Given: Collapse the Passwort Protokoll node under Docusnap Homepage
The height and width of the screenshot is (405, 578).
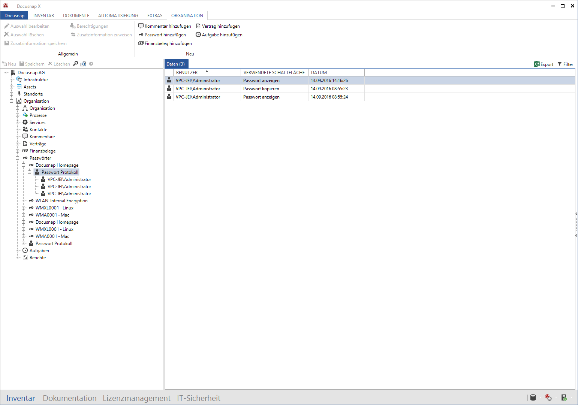Looking at the screenshot, I should pyautogui.click(x=30, y=172).
